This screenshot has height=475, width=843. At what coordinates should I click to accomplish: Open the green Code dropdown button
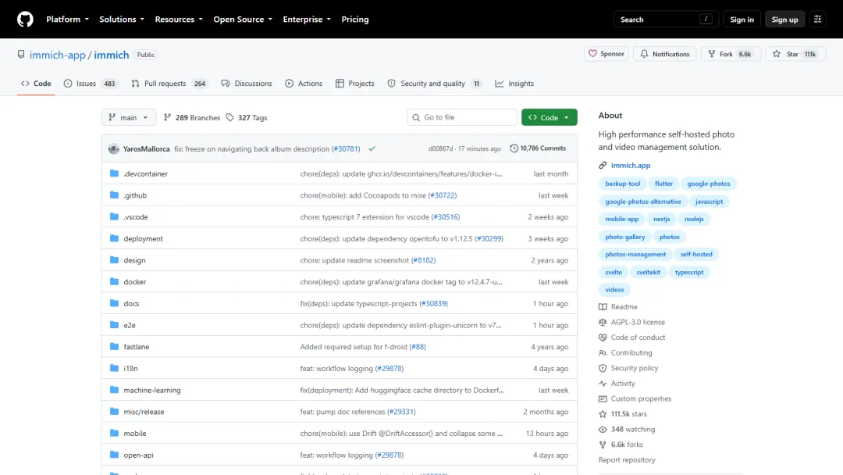coord(549,117)
